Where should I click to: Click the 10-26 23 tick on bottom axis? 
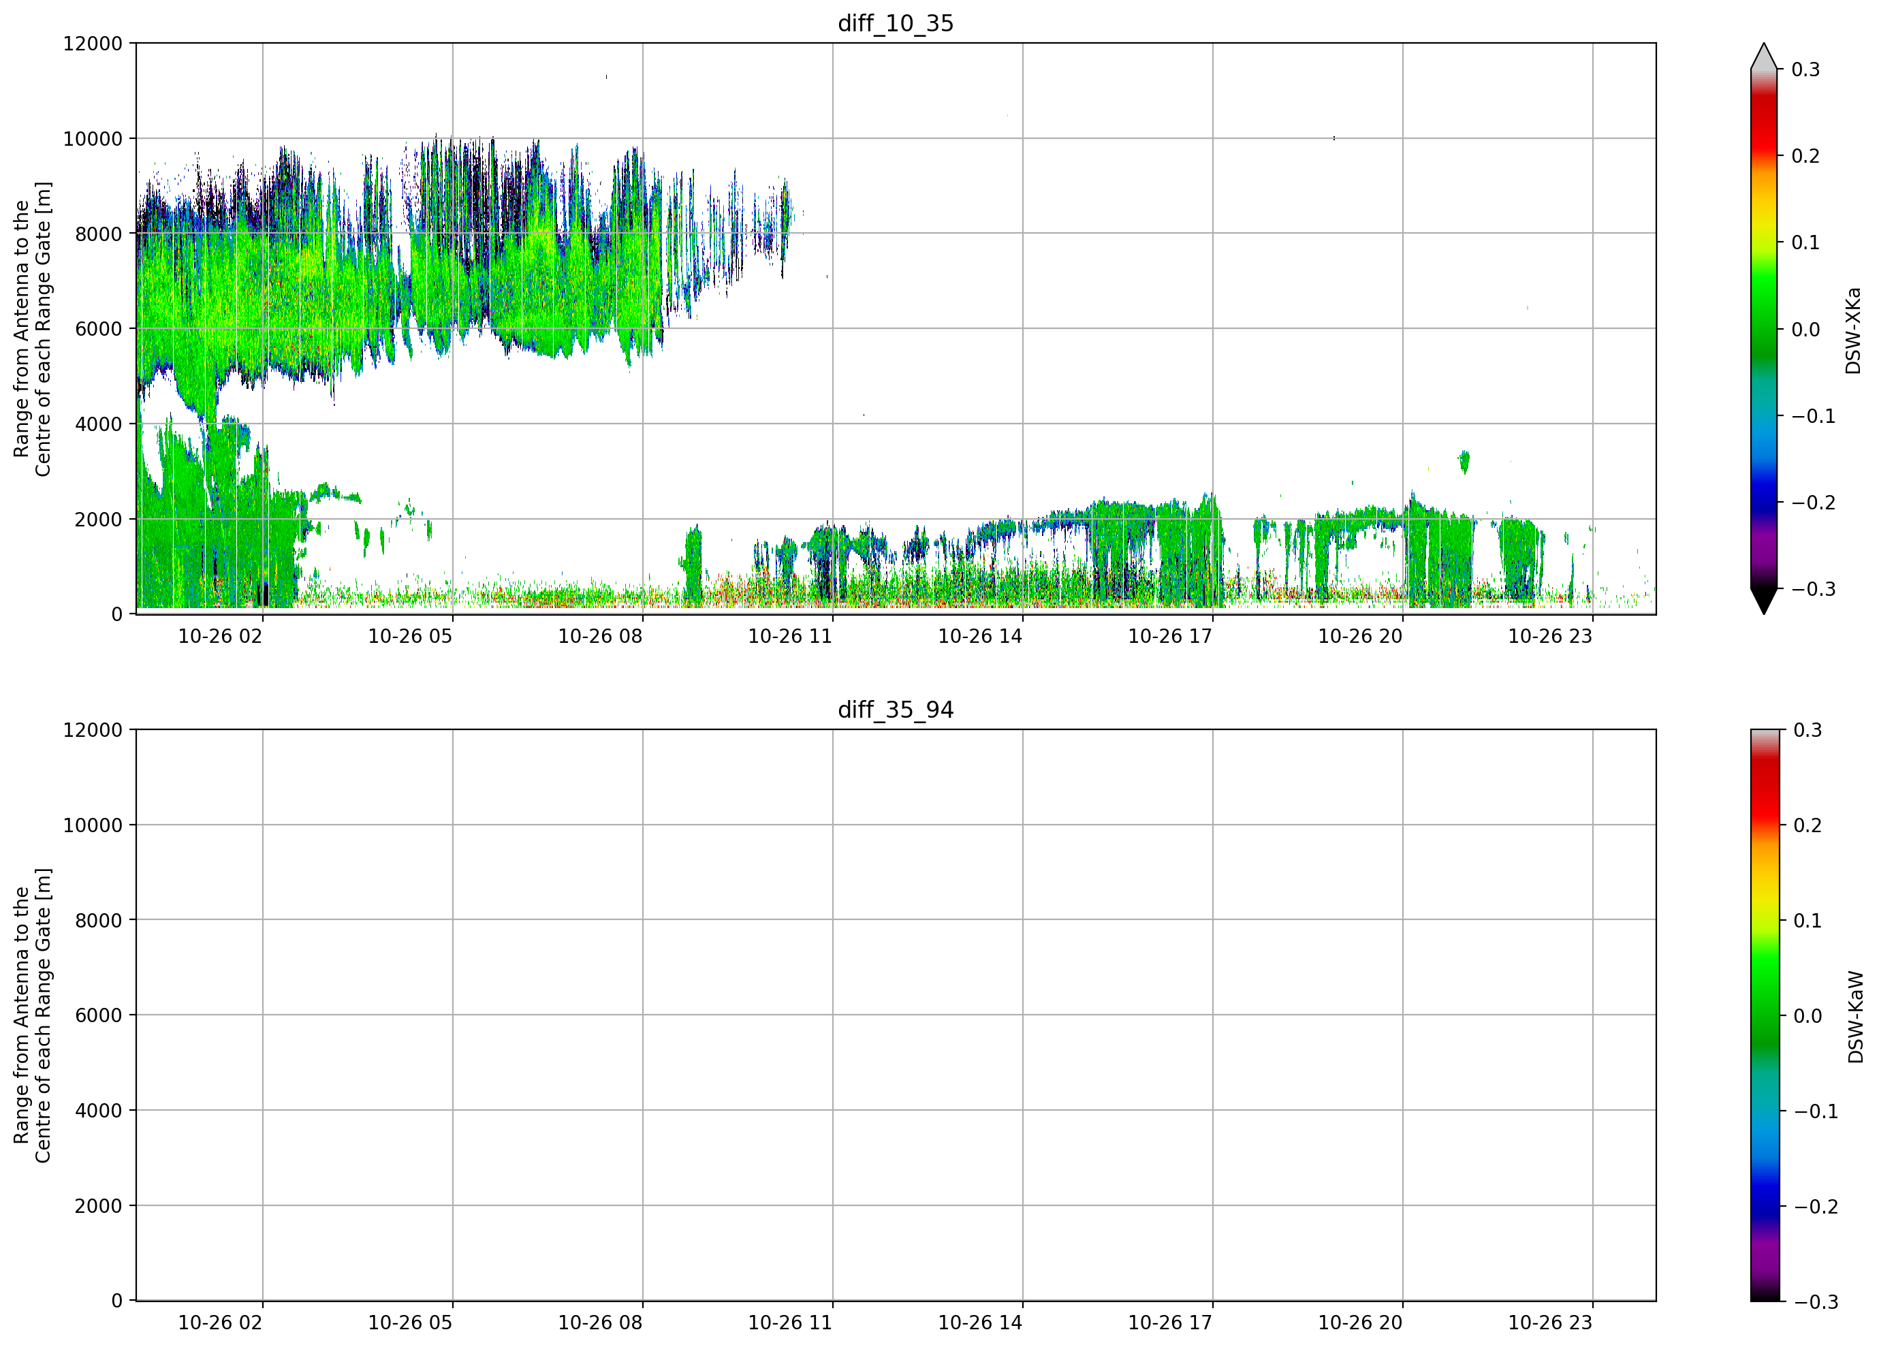[x=1549, y=1323]
